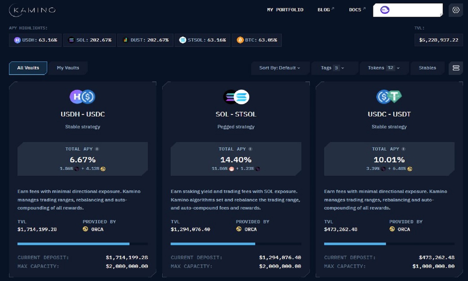Click DUST token icon in APY highlights
Image resolution: width=468 pixels, height=281 pixels.
tap(125, 40)
